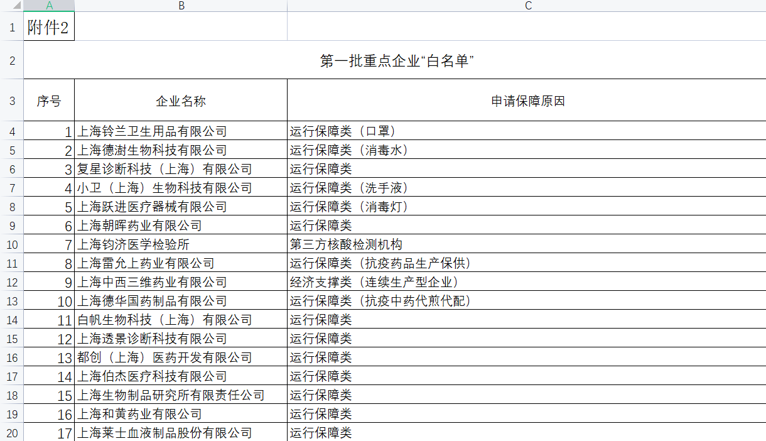Select cell 白帆生物科技（上海）有限公司
Screen dimensions: 766x441
pos(181,320)
